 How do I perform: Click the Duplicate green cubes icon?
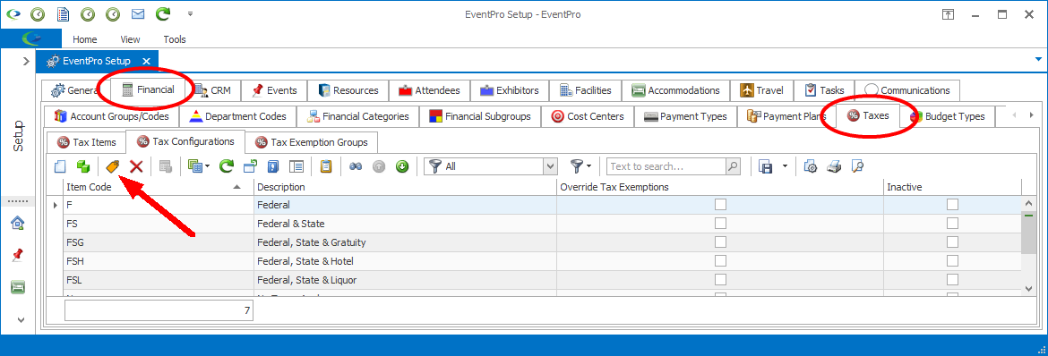click(83, 166)
